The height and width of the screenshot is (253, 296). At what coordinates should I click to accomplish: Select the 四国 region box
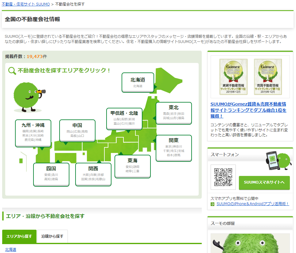(51, 174)
